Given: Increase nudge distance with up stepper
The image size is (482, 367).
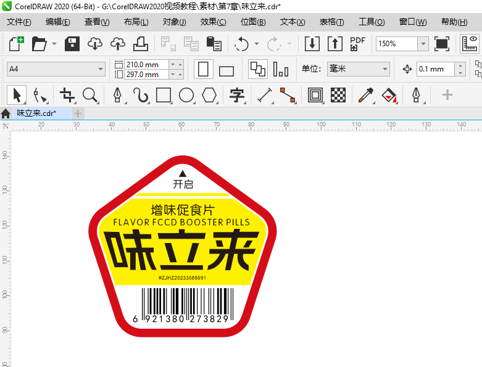Looking at the screenshot, I should coord(460,66).
